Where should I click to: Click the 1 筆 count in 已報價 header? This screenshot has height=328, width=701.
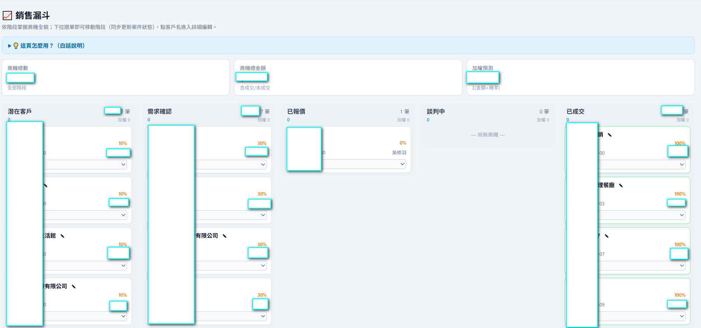tap(404, 112)
